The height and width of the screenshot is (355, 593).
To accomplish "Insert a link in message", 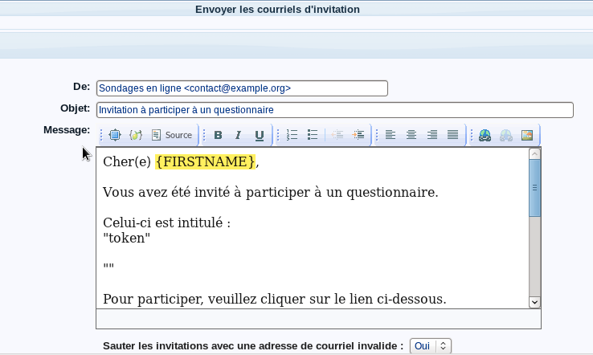I will point(485,135).
